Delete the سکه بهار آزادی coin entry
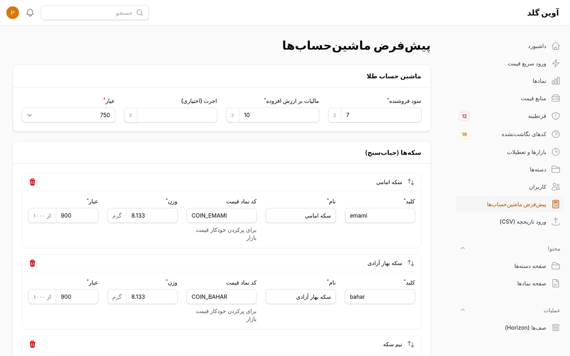The height and width of the screenshot is (356, 570). click(33, 263)
